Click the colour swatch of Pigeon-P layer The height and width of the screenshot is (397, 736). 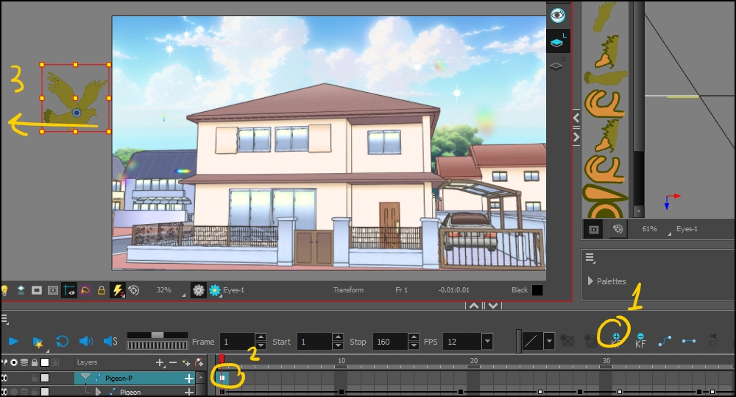click(45, 378)
